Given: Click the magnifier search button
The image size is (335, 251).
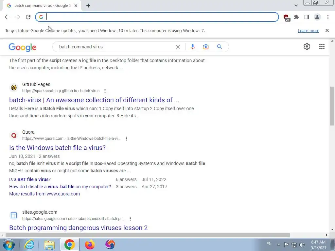Looking at the screenshot, I should click(219, 47).
